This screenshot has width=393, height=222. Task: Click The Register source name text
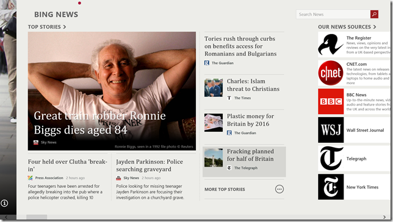click(359, 38)
